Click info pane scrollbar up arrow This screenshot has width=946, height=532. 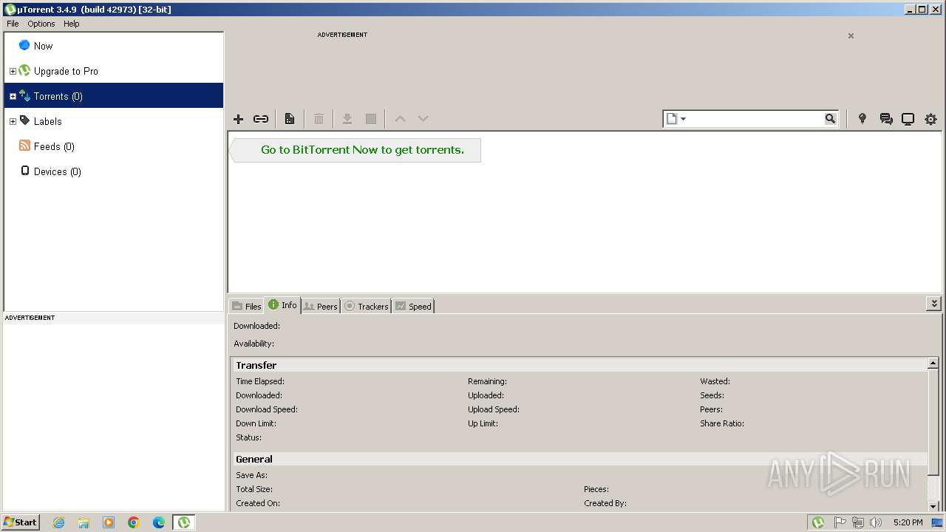933,364
